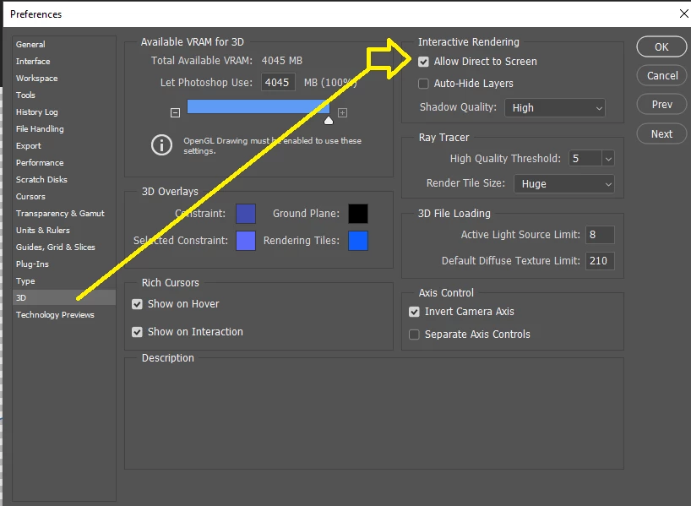
Task: Select the 3D preferences category
Action: (64, 298)
